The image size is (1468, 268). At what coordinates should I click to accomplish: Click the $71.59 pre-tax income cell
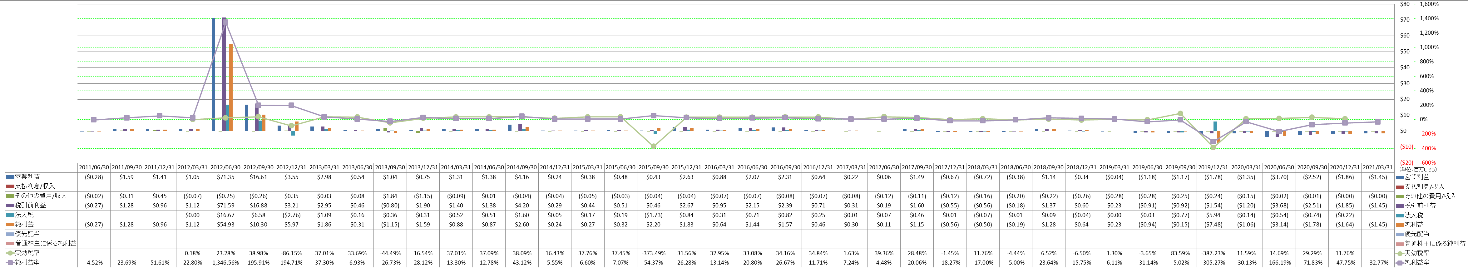(226, 205)
